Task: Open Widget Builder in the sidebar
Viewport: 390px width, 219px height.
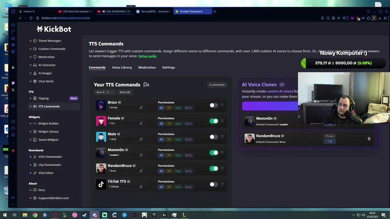Action: click(48, 123)
